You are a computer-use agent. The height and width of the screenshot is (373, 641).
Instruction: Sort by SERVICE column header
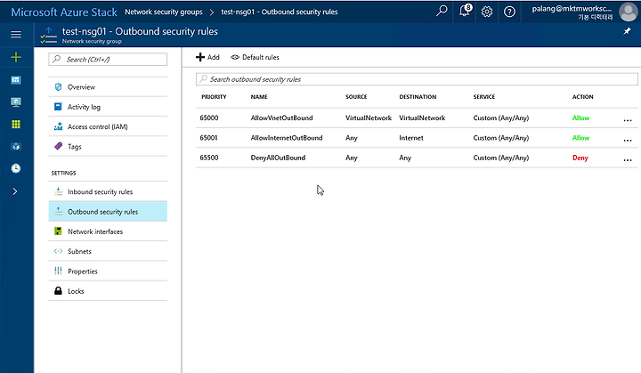pos(484,97)
